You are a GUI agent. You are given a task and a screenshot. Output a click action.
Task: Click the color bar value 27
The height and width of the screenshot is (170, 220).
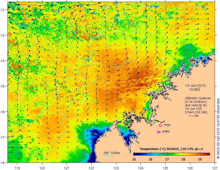coord(167,159)
